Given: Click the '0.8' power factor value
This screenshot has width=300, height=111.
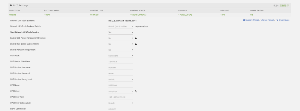Looking at the screenshot, I should pos(252,15).
